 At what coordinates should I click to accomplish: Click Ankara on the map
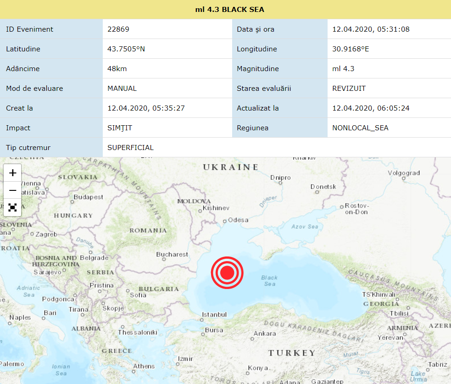click(x=265, y=334)
